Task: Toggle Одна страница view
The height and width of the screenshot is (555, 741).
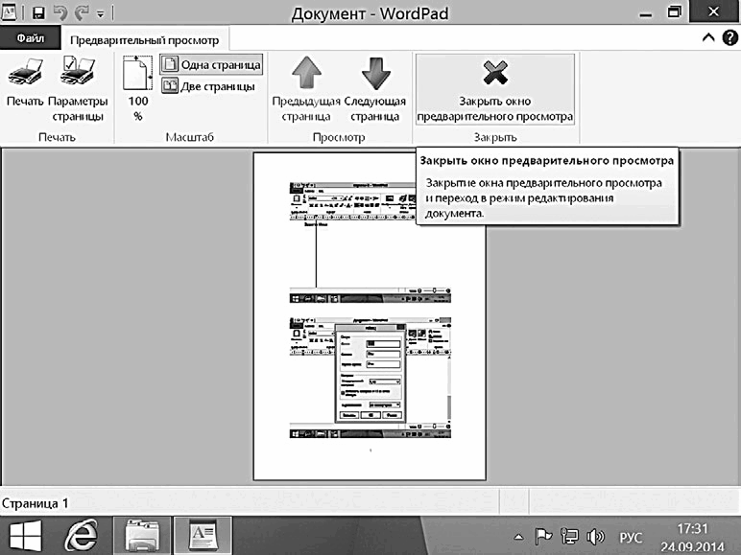Action: point(211,64)
